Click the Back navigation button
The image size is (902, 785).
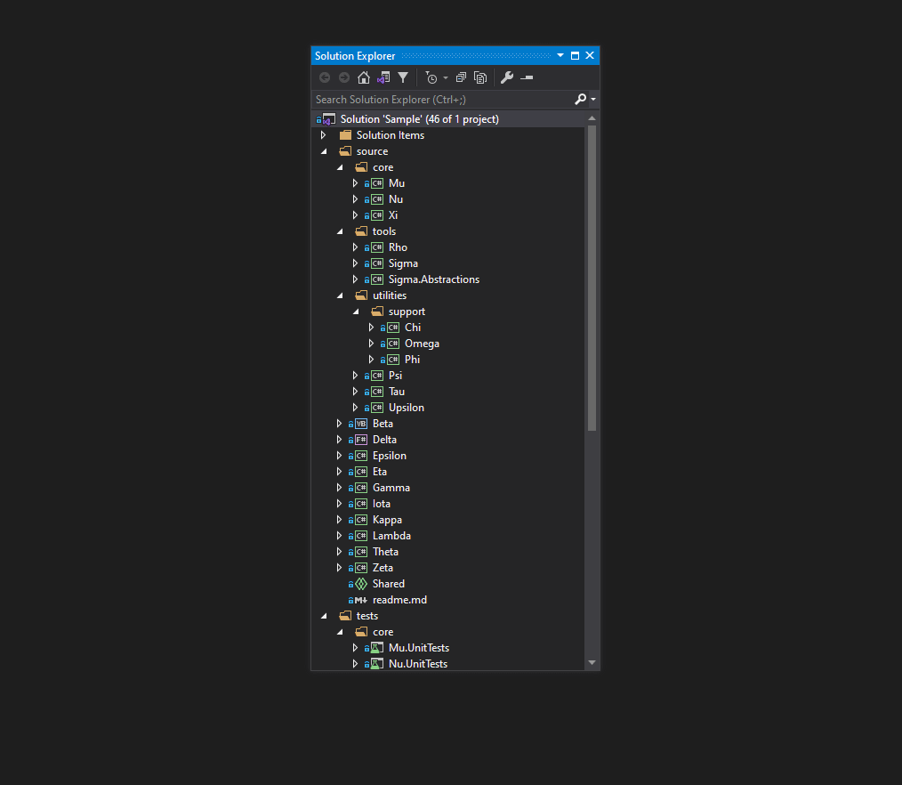coord(325,77)
